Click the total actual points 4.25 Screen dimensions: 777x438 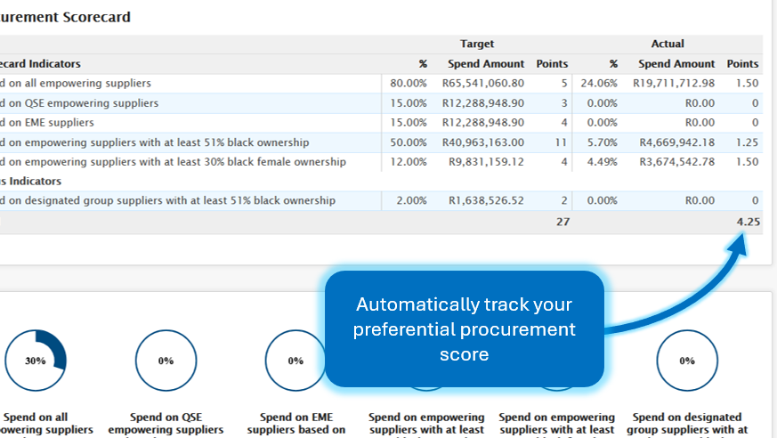(748, 222)
